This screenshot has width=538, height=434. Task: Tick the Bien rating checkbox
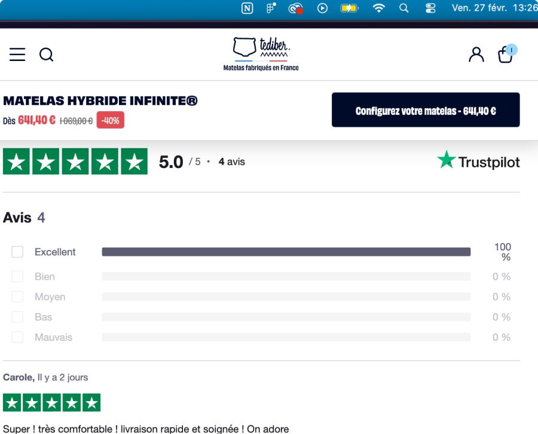click(17, 276)
